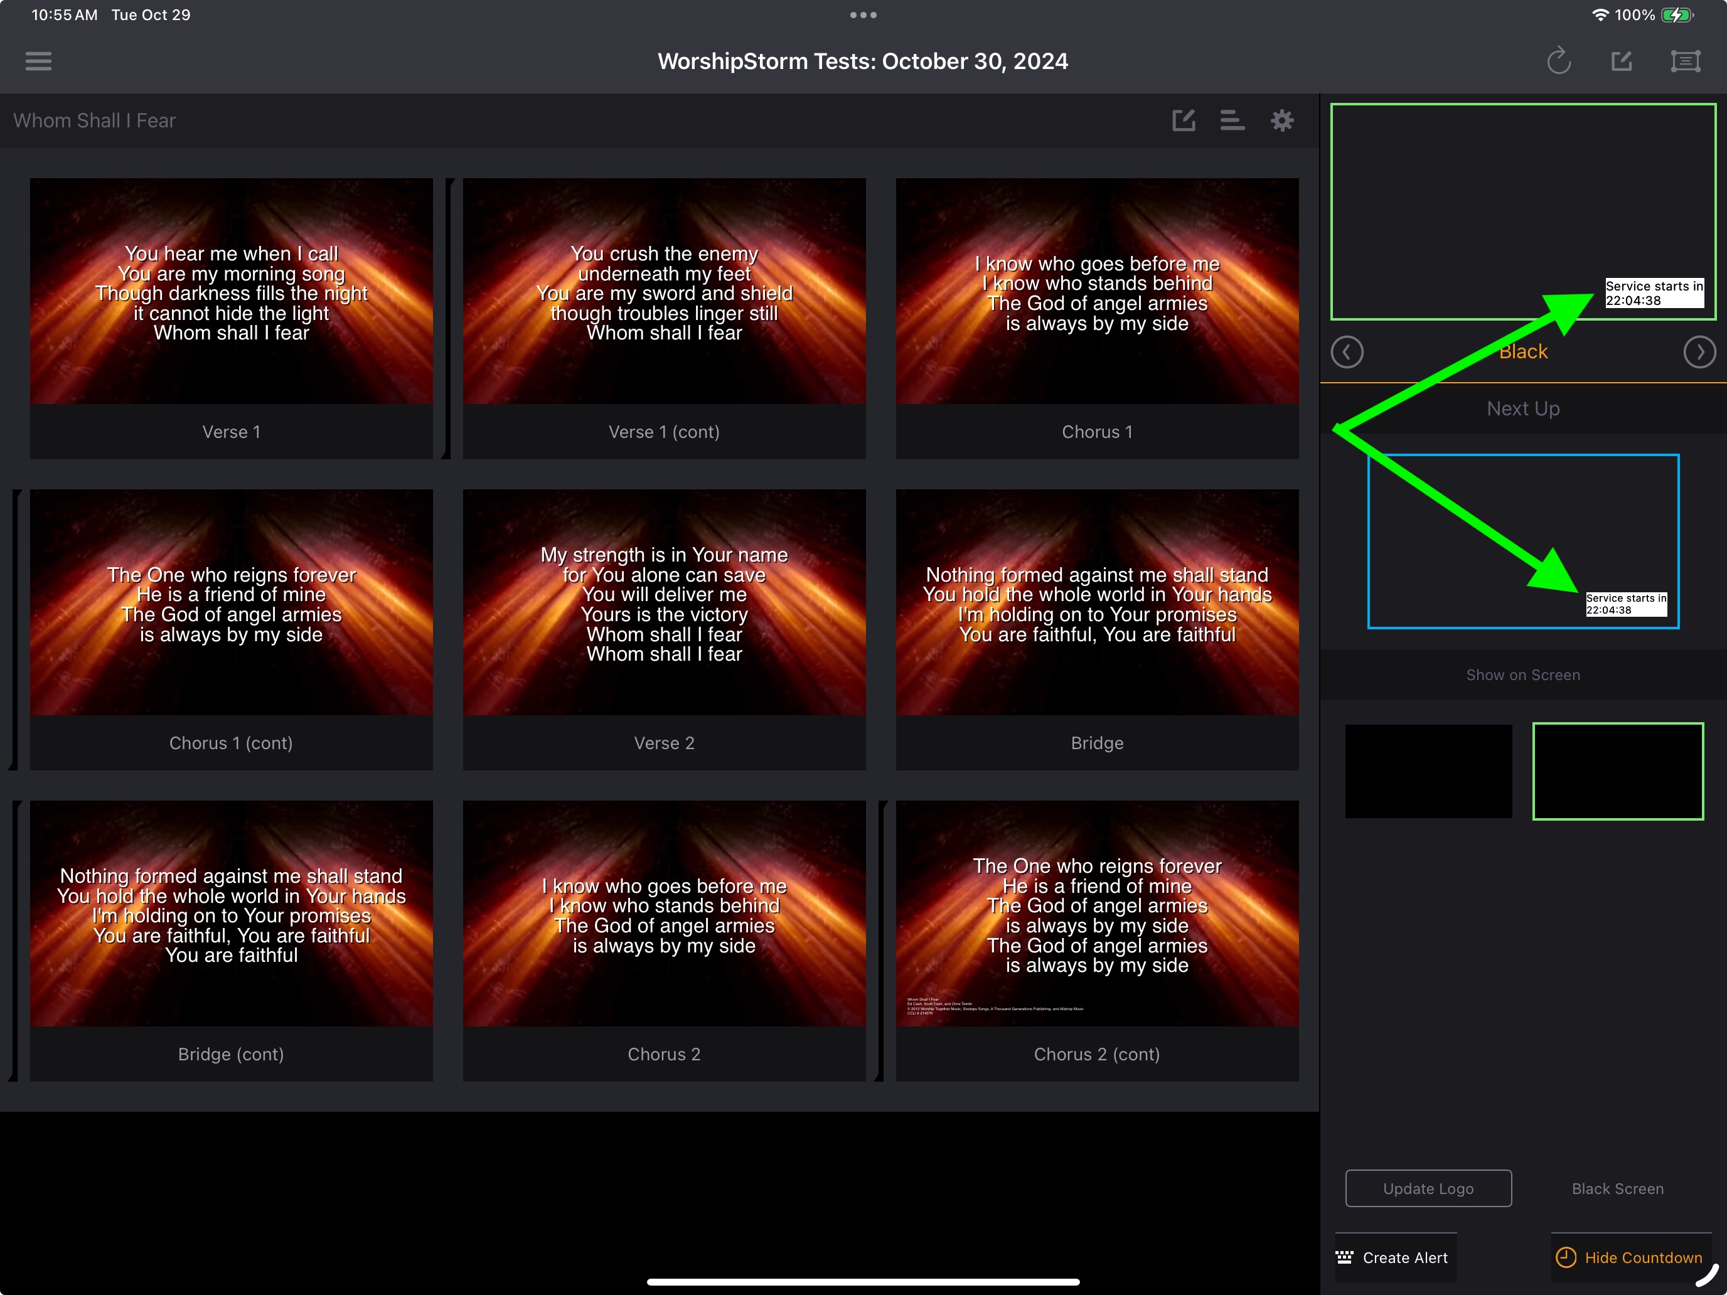Tap the three-dot multitasking control
1727x1295 pixels.
pos(863,15)
